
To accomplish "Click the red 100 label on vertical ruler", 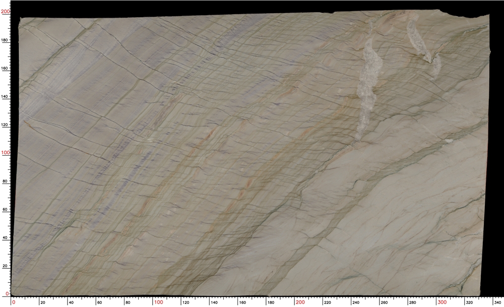I will [5, 153].
